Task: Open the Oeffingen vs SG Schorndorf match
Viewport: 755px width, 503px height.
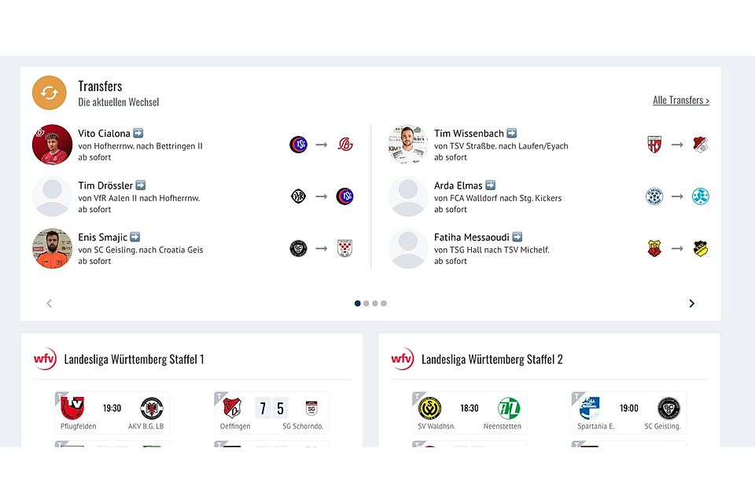Action: (x=271, y=413)
